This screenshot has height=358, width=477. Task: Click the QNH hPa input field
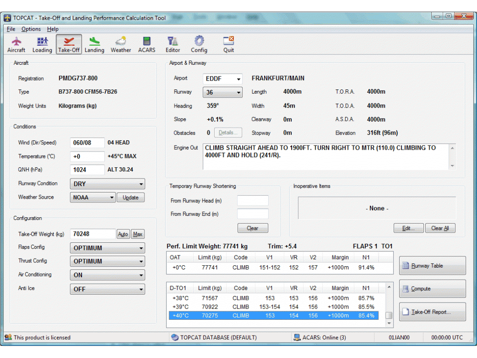(87, 170)
